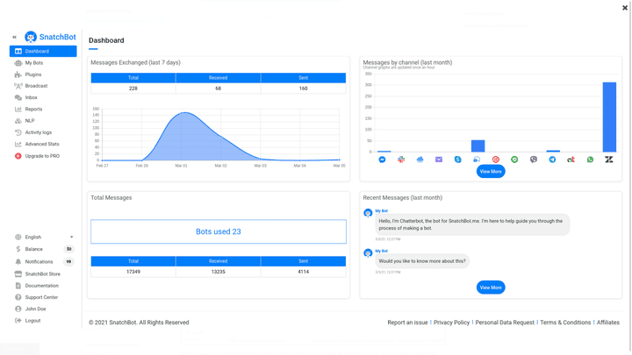Click the green Line channel icon
Screen dimensions: 632x355
514,160
